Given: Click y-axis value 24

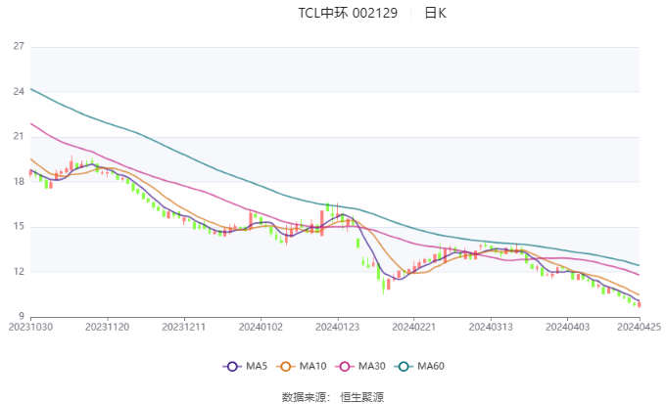Looking at the screenshot, I should [x=19, y=92].
